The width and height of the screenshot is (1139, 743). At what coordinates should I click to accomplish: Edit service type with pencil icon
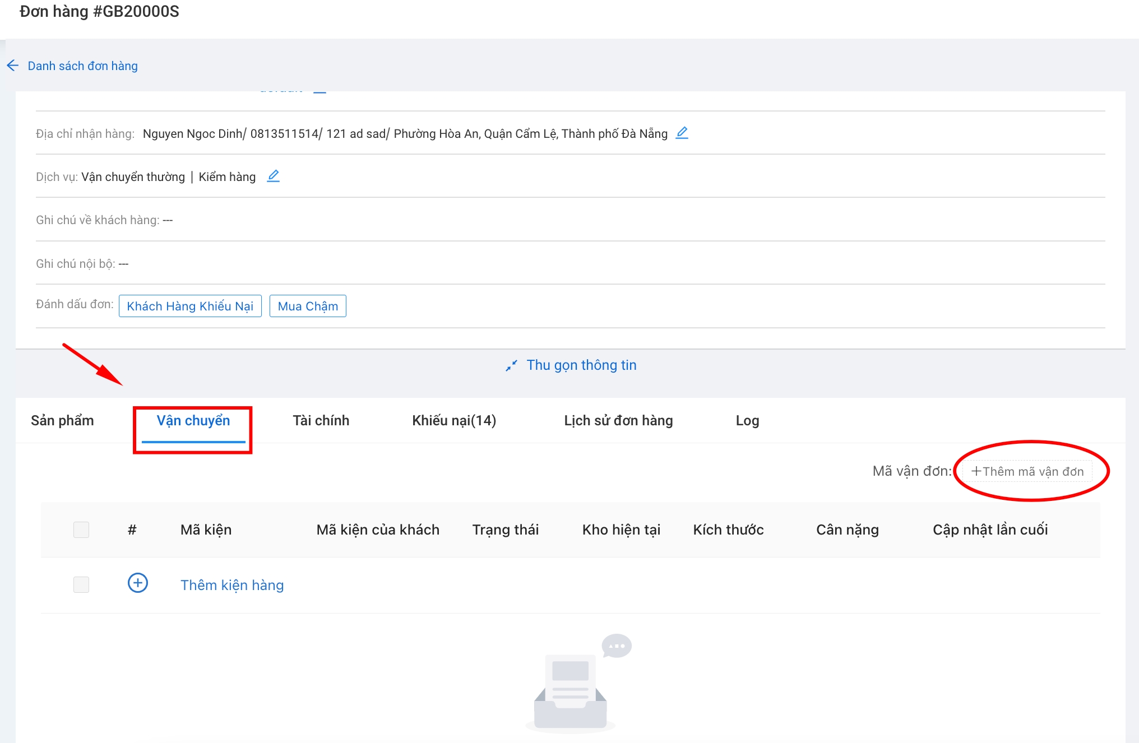[273, 176]
